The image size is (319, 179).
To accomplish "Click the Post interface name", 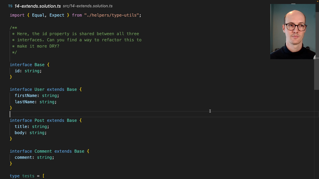I will [x=40, y=120].
